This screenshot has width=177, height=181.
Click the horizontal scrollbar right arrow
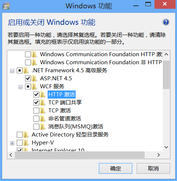coord(158,155)
